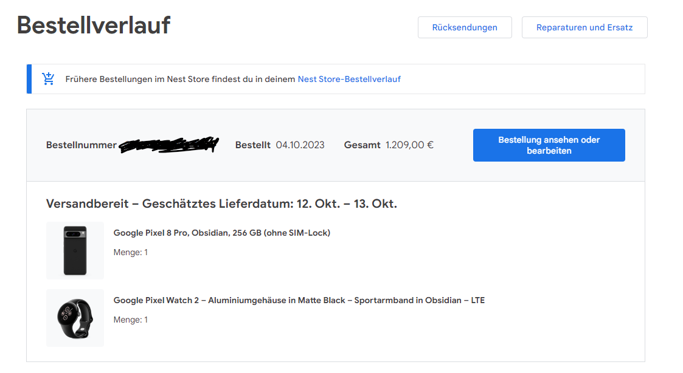Select Google Pixel 8 Pro Obsidian title

pyautogui.click(x=222, y=233)
